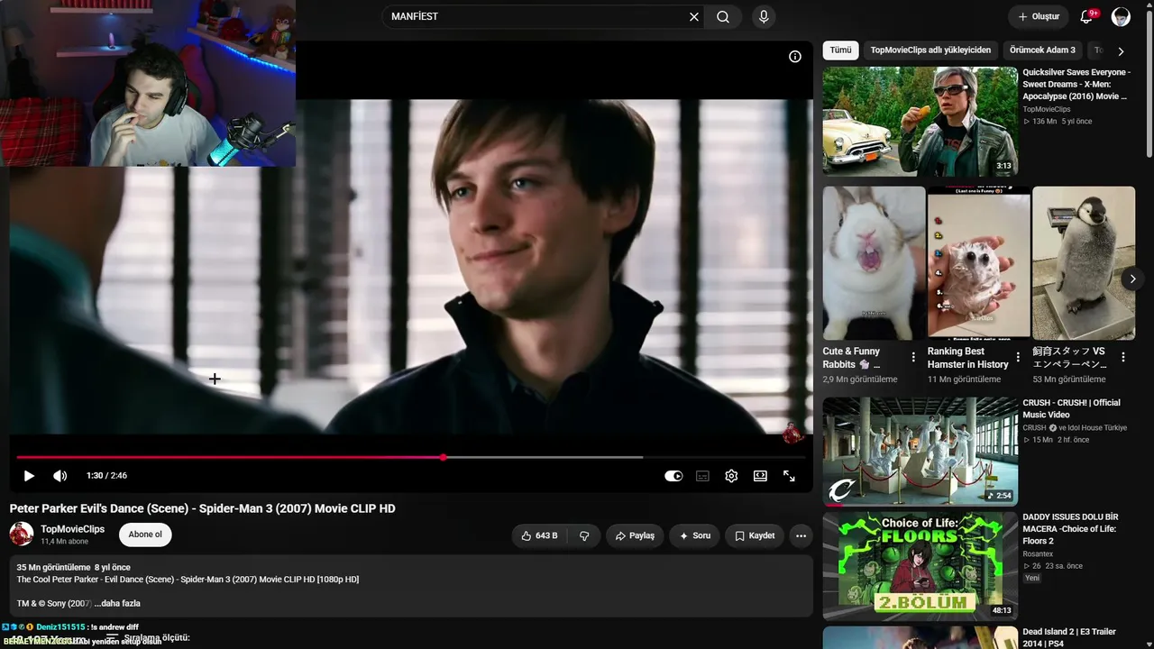This screenshot has height=649, width=1154.
Task: Start voice search with the microphone icon
Action: tap(764, 17)
